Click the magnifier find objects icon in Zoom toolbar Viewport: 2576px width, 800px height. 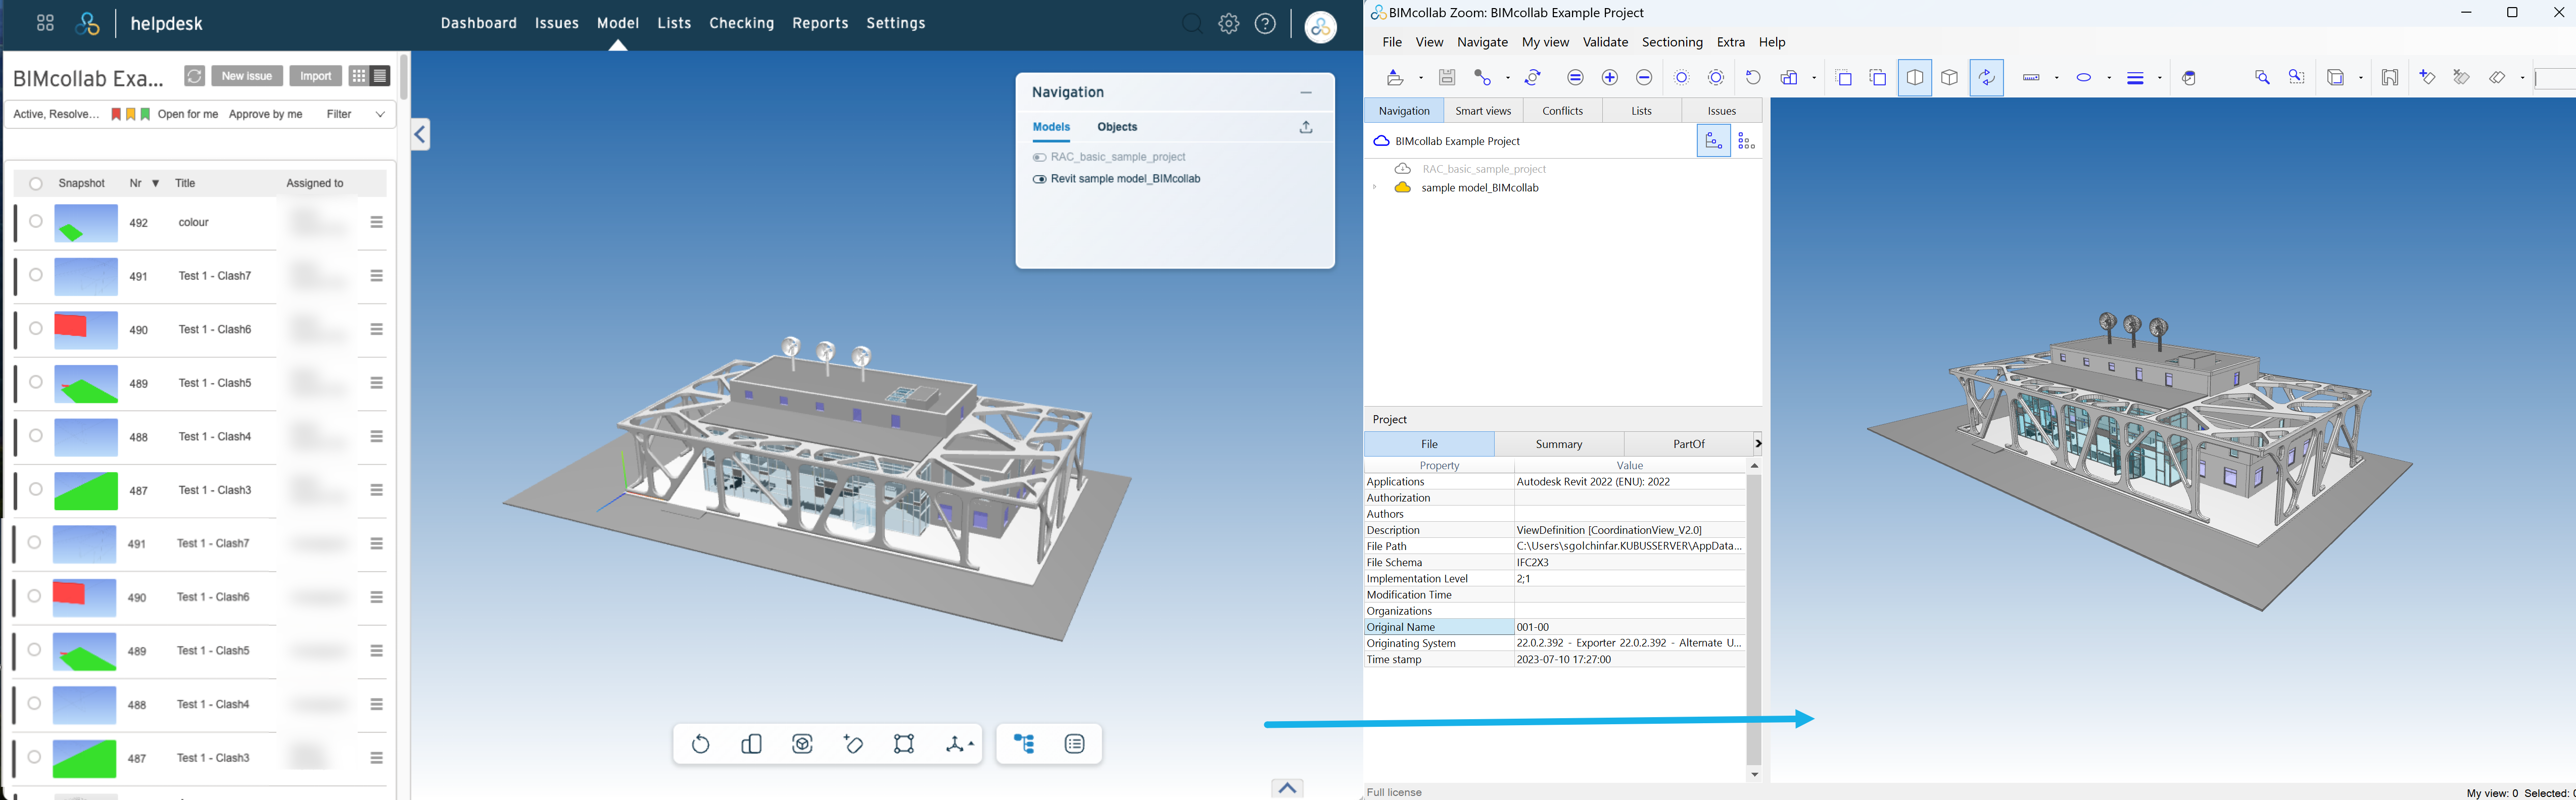pos(2262,77)
